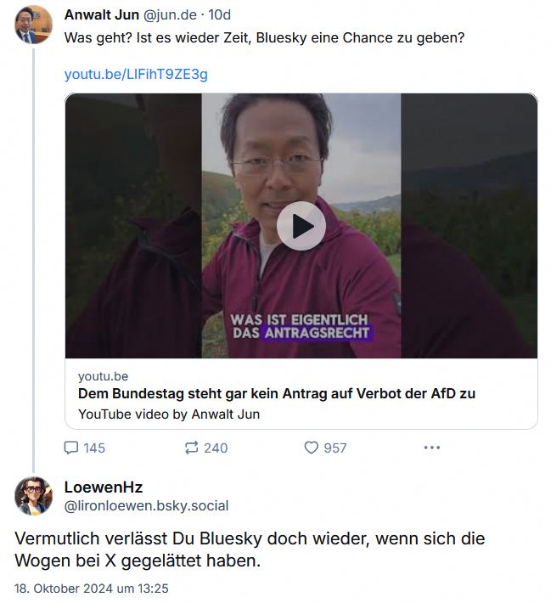Click the @jun.de handle
The height and width of the screenshot is (603, 551).
pyautogui.click(x=170, y=15)
